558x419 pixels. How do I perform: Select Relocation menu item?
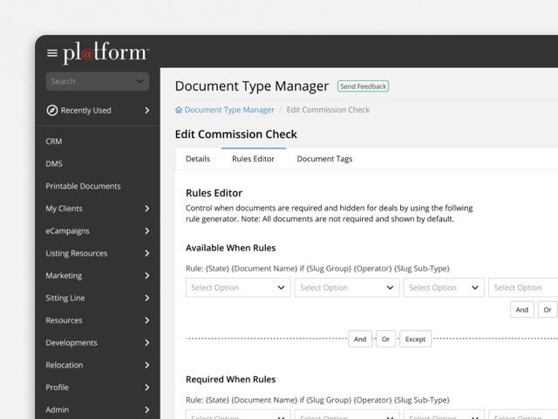pos(65,365)
